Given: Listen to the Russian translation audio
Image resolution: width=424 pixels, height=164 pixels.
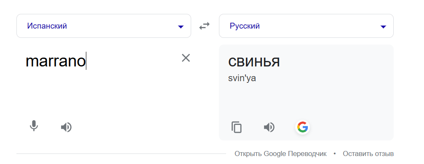Looking at the screenshot, I should point(269,127).
